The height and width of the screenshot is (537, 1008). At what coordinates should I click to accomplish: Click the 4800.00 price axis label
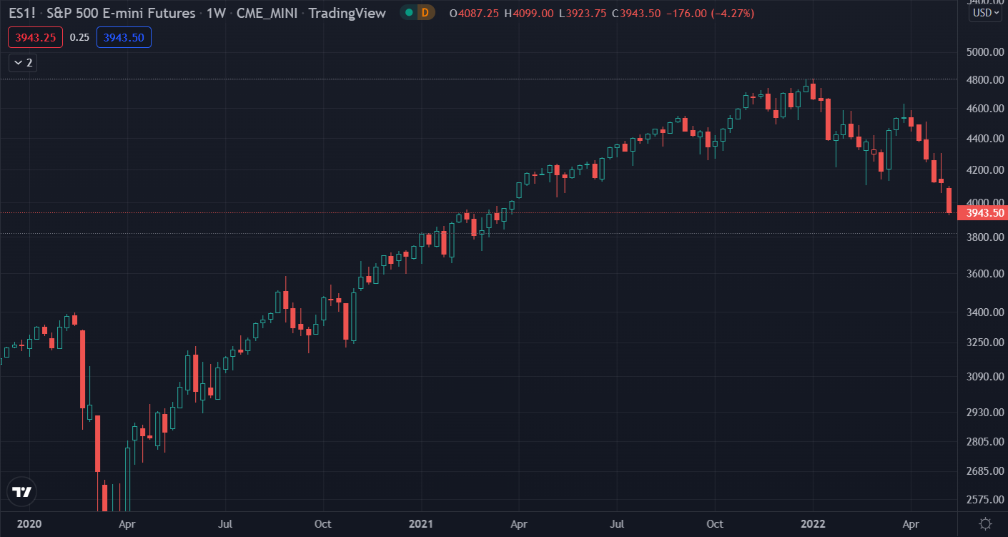click(986, 79)
